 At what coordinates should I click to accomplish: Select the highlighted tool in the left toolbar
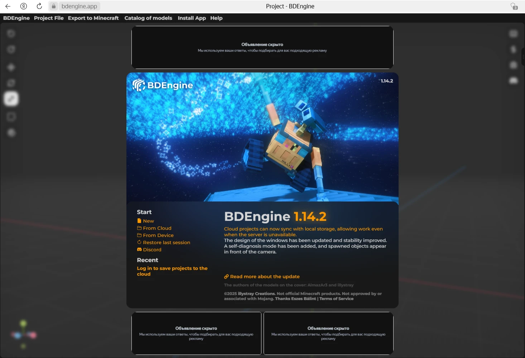[x=11, y=99]
